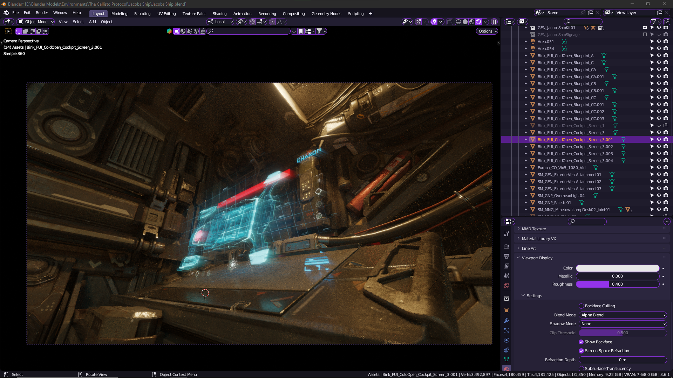Adjust Roughness slider value
Screen dimensions: 673x378
point(618,284)
